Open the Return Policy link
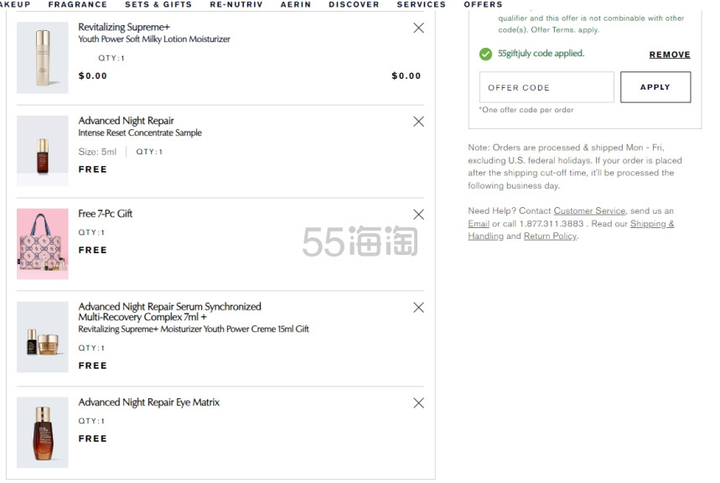 [x=550, y=236]
